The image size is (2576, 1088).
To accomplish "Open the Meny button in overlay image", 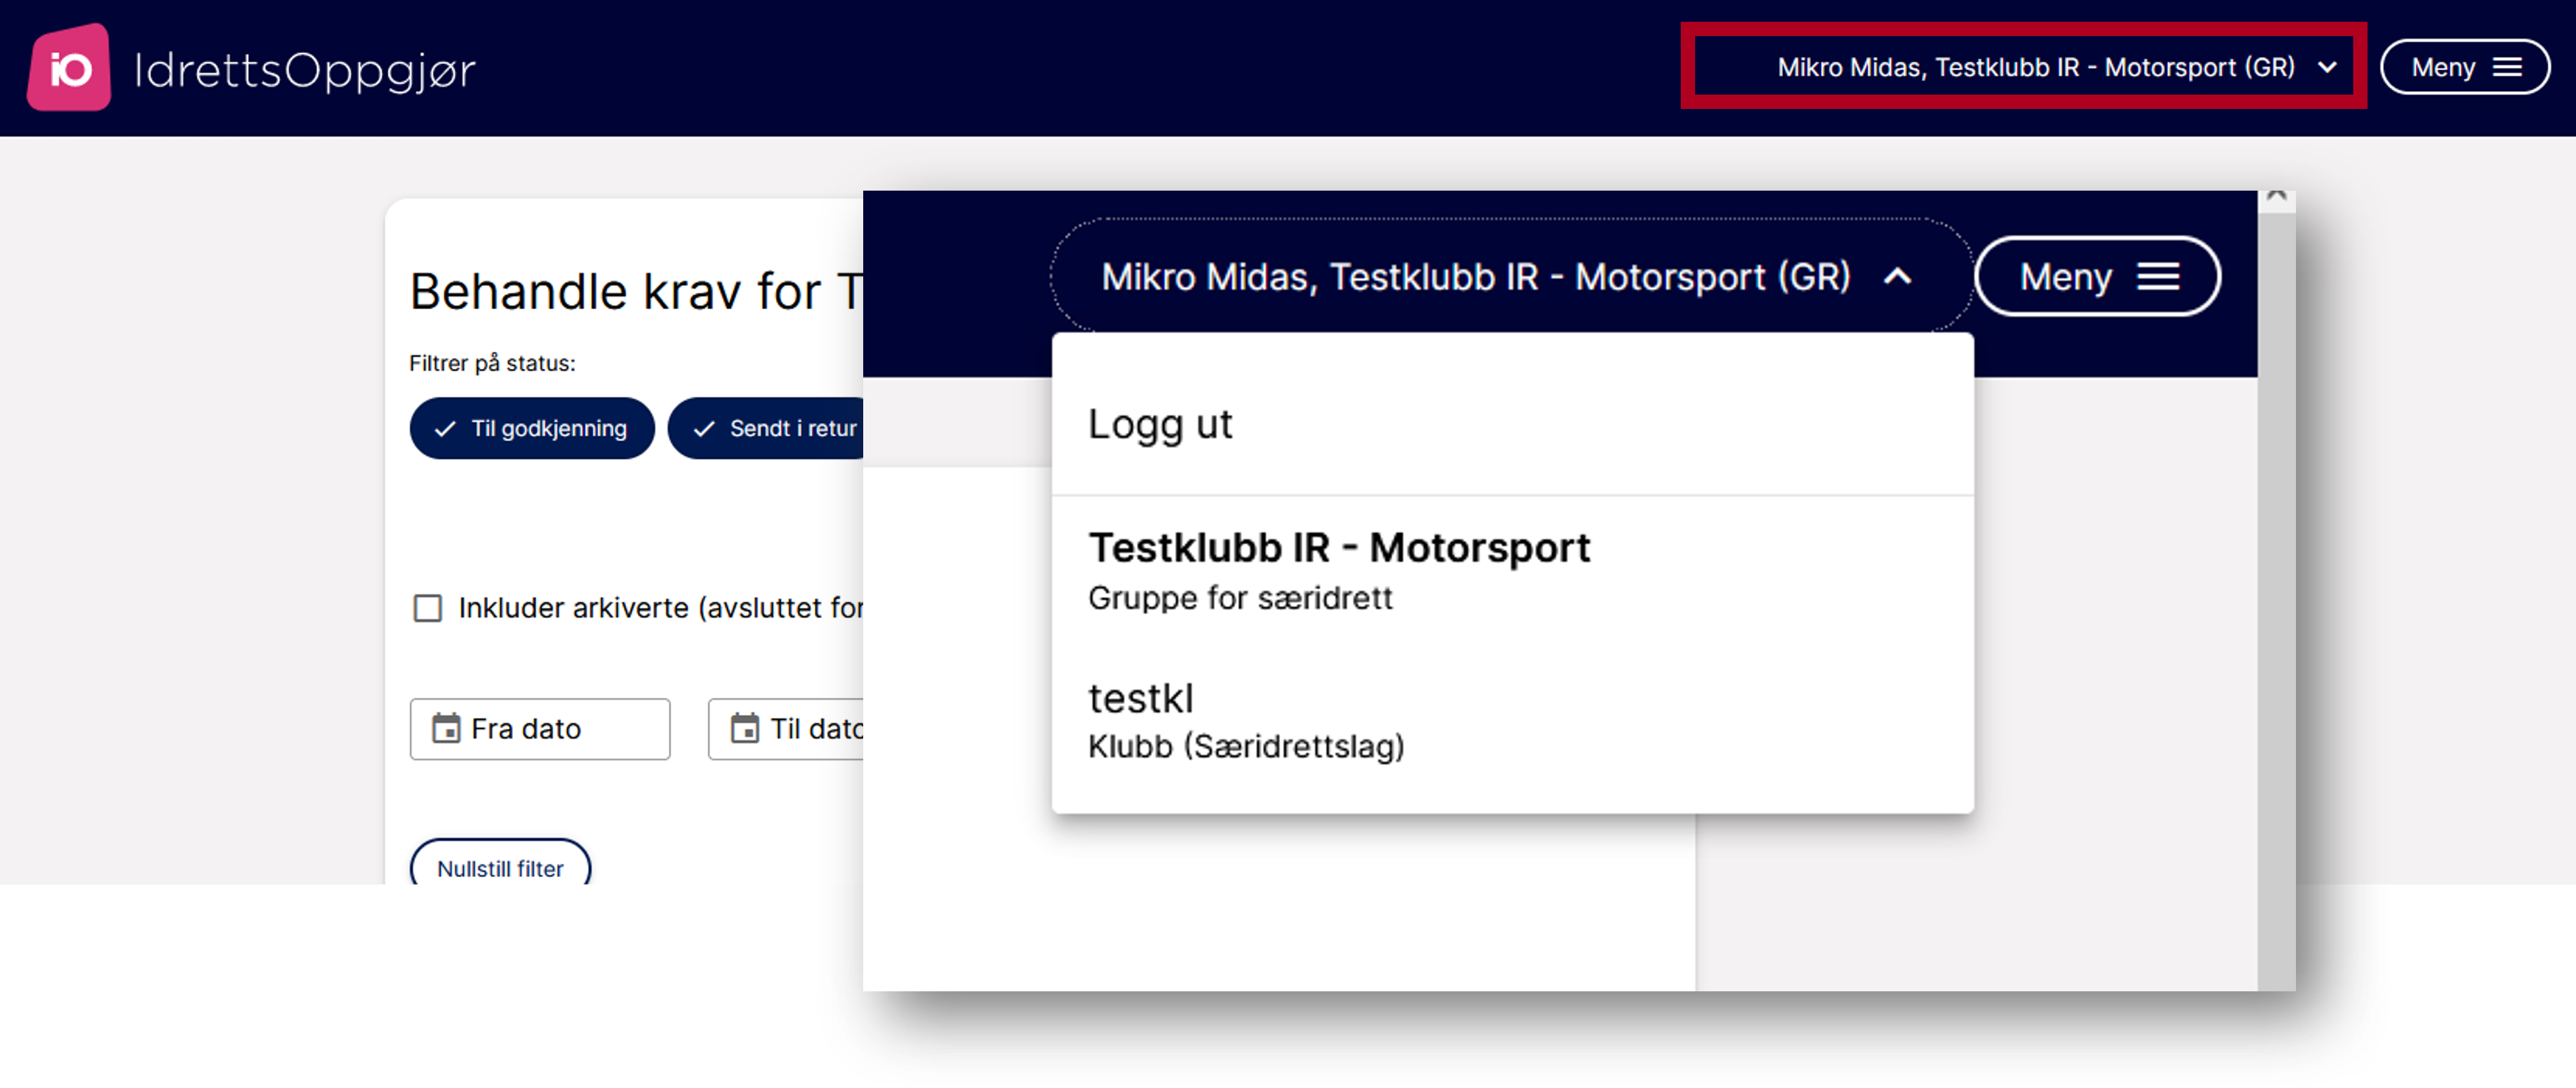I will (x=2098, y=276).
